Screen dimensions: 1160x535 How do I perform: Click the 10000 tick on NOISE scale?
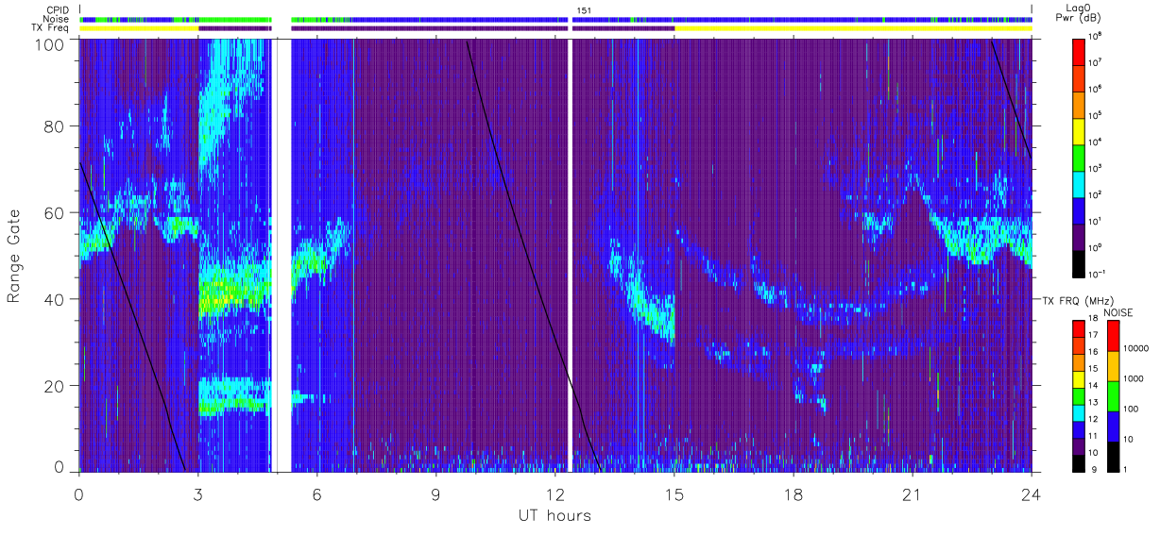[x=1135, y=348]
